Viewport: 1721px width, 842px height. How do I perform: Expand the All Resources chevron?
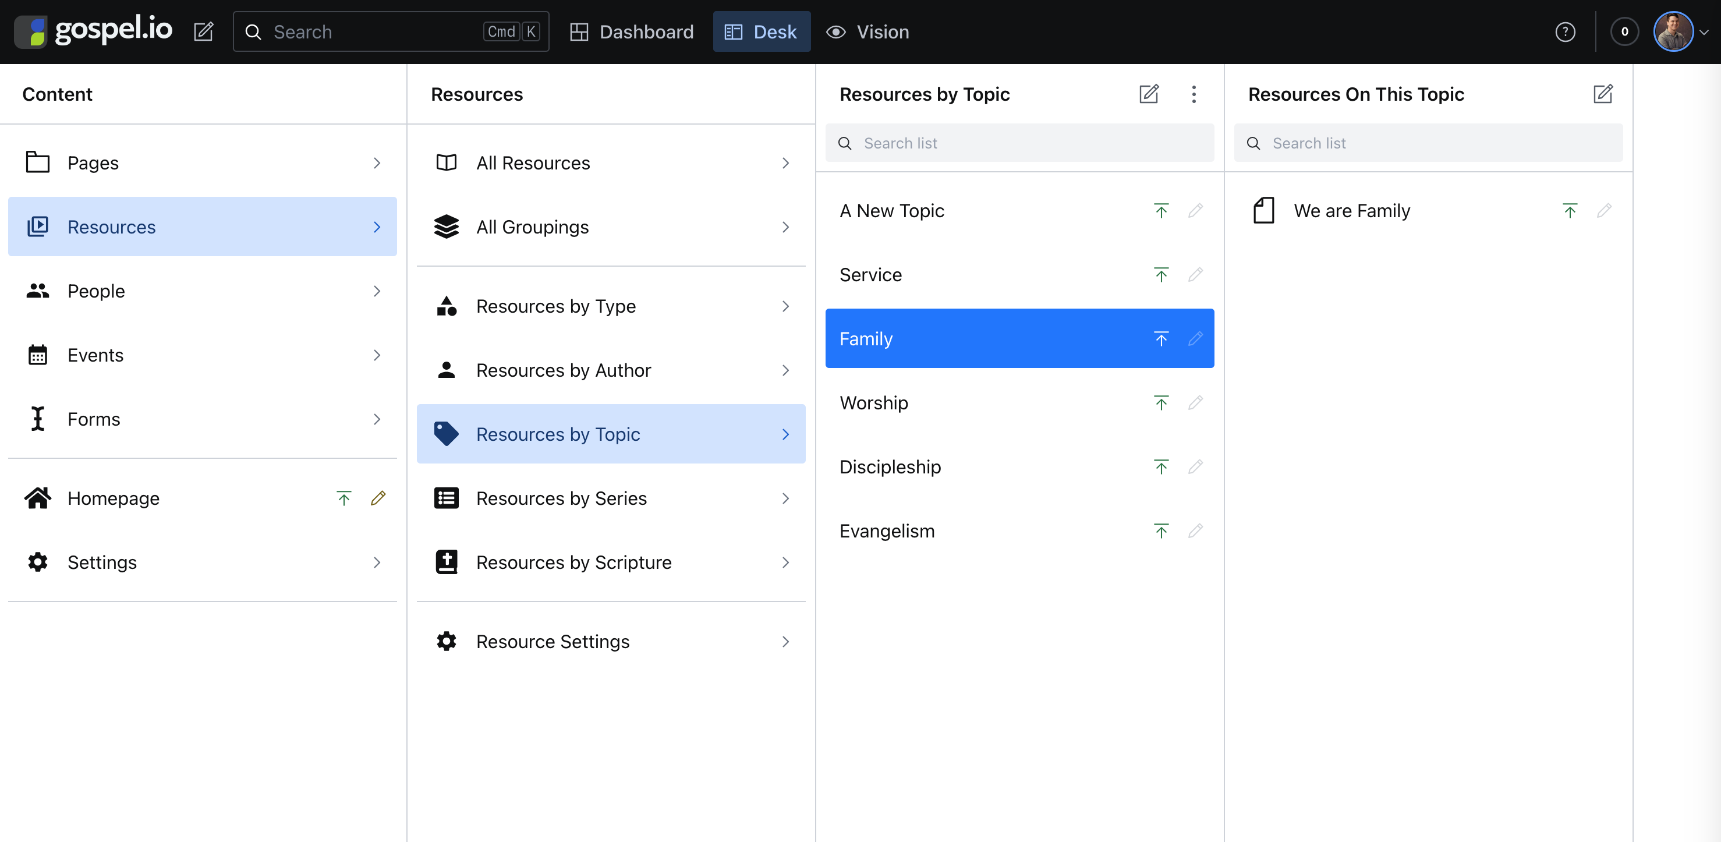(x=785, y=162)
